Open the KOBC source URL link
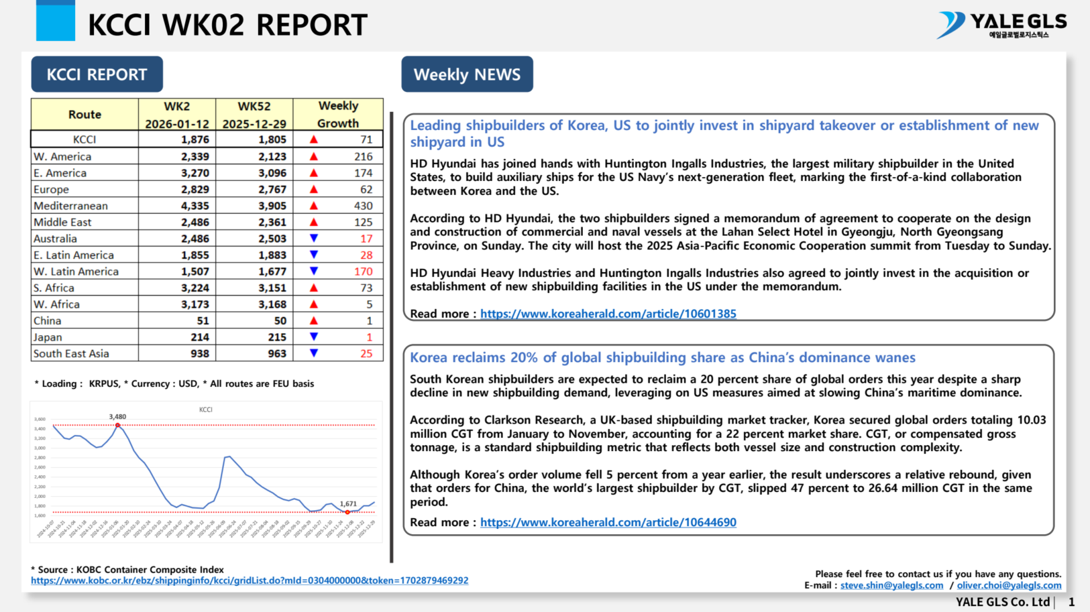 tap(250, 580)
